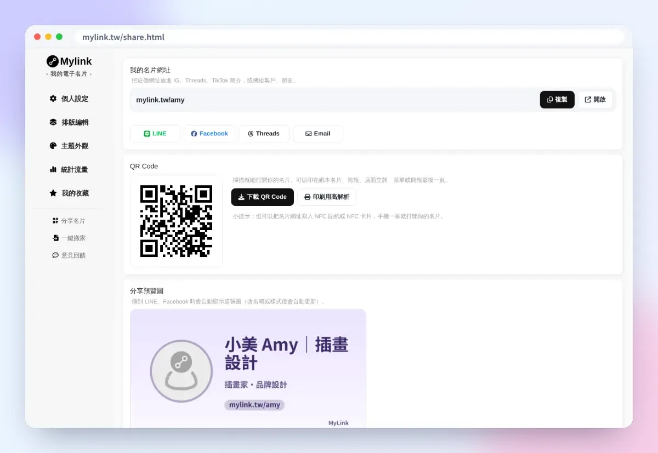Click the avatar circle in preview card

tap(181, 371)
